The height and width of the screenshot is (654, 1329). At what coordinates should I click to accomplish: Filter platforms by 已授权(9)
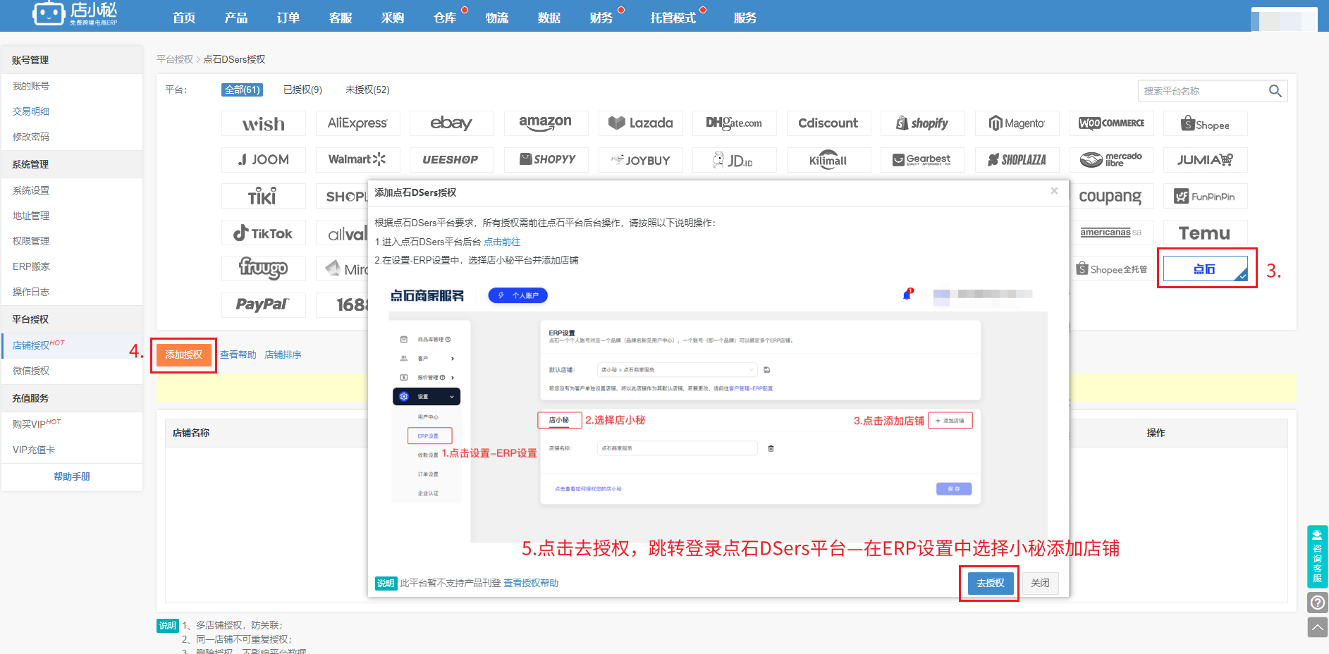pos(302,90)
